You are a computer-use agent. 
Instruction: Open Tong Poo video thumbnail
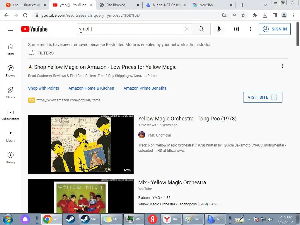point(81,144)
